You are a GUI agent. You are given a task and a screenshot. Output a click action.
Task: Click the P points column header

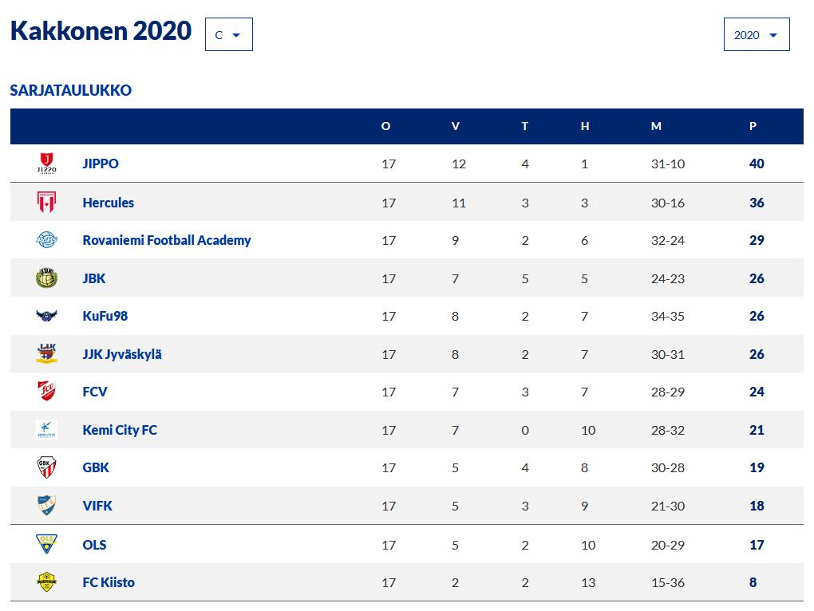[x=753, y=126]
